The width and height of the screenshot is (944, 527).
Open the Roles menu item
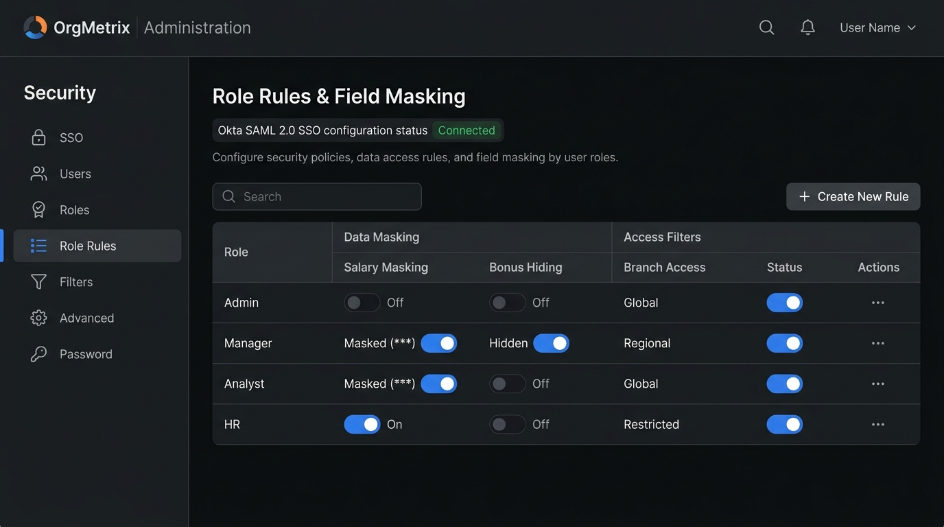tap(97, 210)
